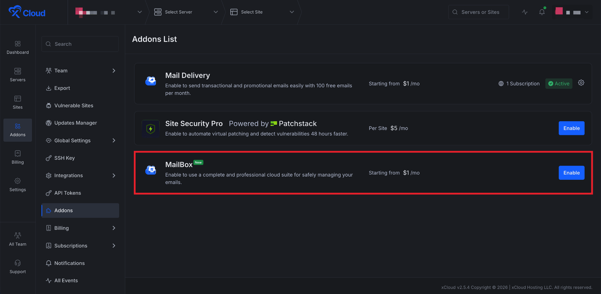Click the Active status badge
The width and height of the screenshot is (601, 294).
(x=559, y=84)
